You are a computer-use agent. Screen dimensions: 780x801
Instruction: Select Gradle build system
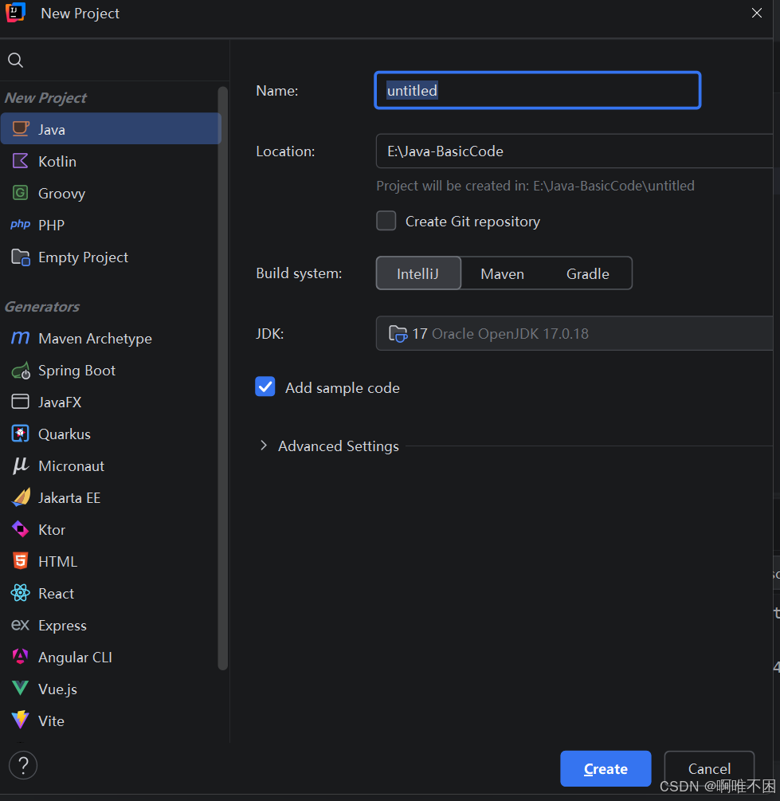(587, 274)
